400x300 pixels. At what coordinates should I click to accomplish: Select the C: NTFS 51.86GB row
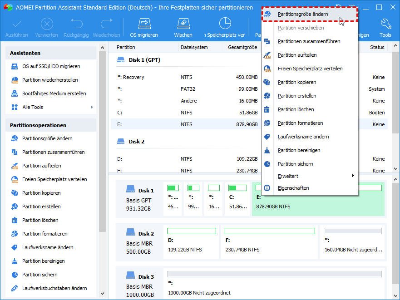[250, 113]
